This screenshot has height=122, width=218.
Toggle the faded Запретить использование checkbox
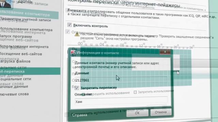pyautogui.click(x=135, y=92)
